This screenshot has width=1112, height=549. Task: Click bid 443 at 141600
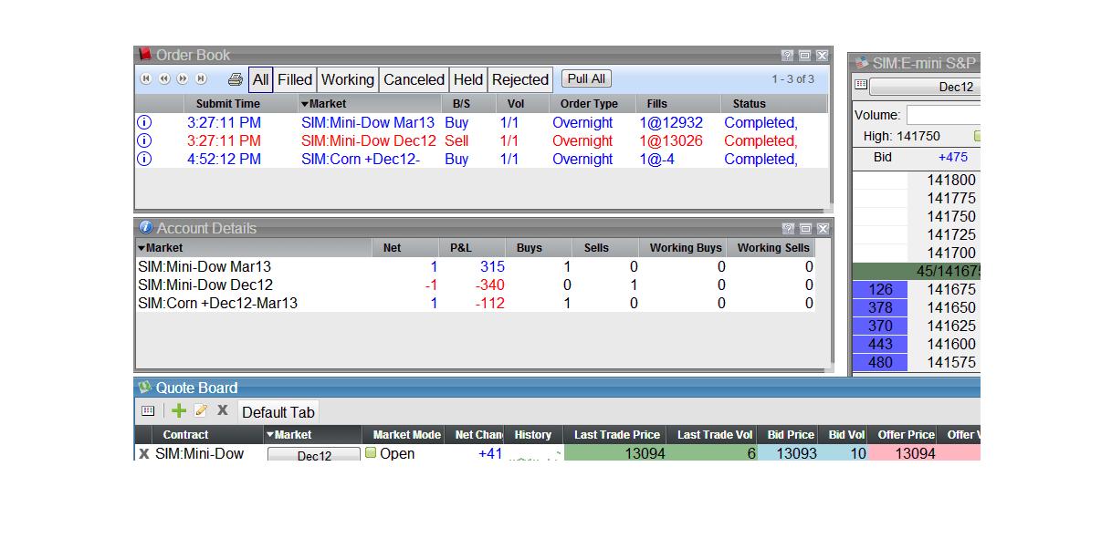tap(880, 345)
